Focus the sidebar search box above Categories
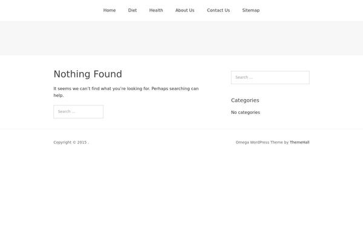The image size is (363, 242). 270,77
